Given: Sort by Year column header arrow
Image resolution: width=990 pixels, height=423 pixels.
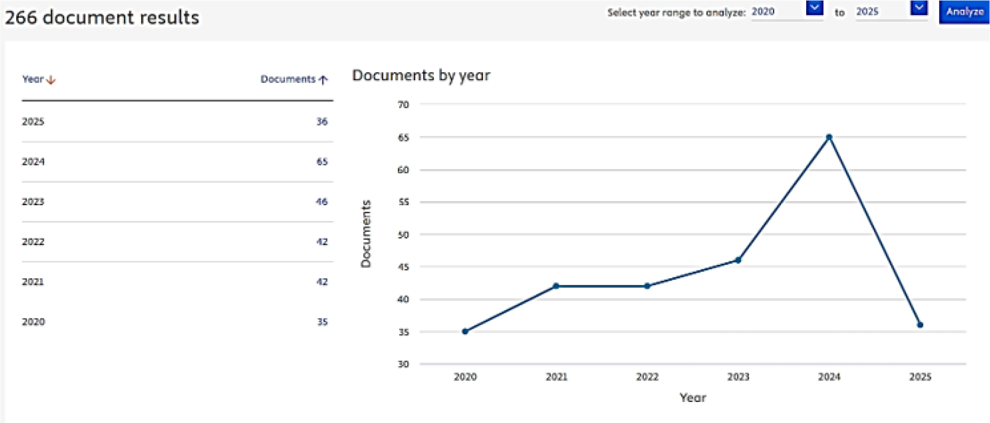Looking at the screenshot, I should click(51, 80).
